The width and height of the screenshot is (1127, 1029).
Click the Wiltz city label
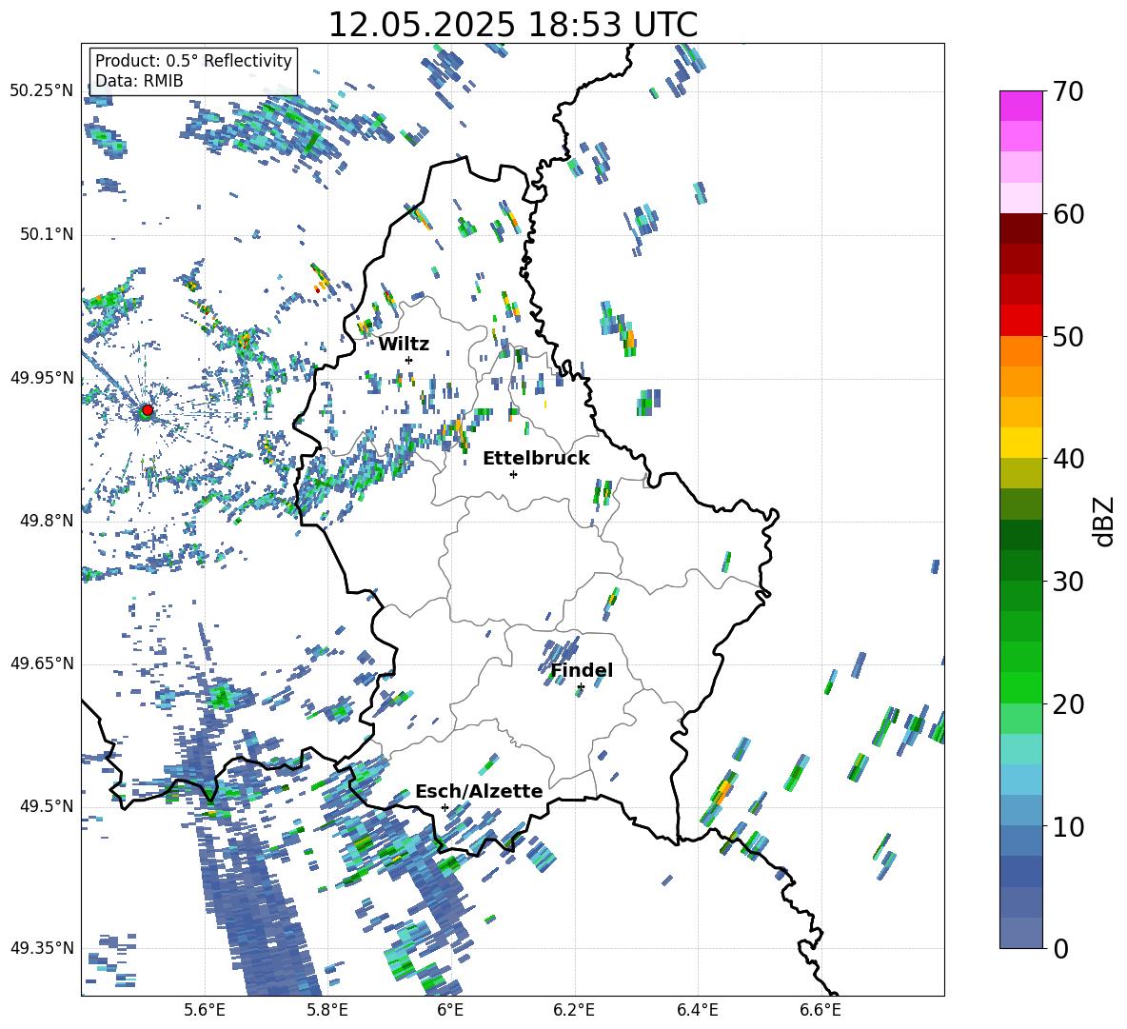(404, 345)
